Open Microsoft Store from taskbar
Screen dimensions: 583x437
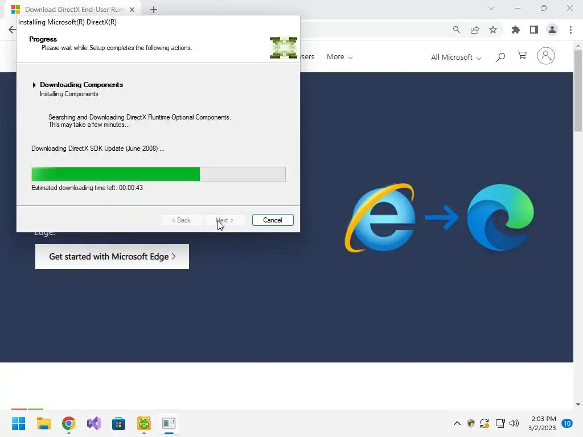click(x=118, y=423)
